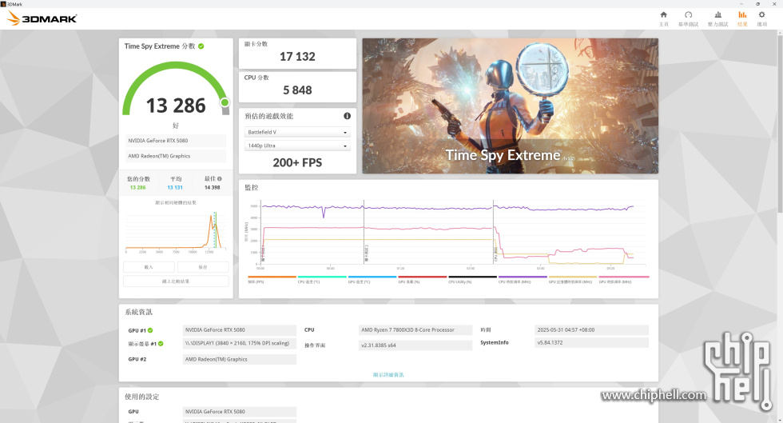The height and width of the screenshot is (423, 783).
Task: Close the 3DMark window
Action: [x=774, y=3]
